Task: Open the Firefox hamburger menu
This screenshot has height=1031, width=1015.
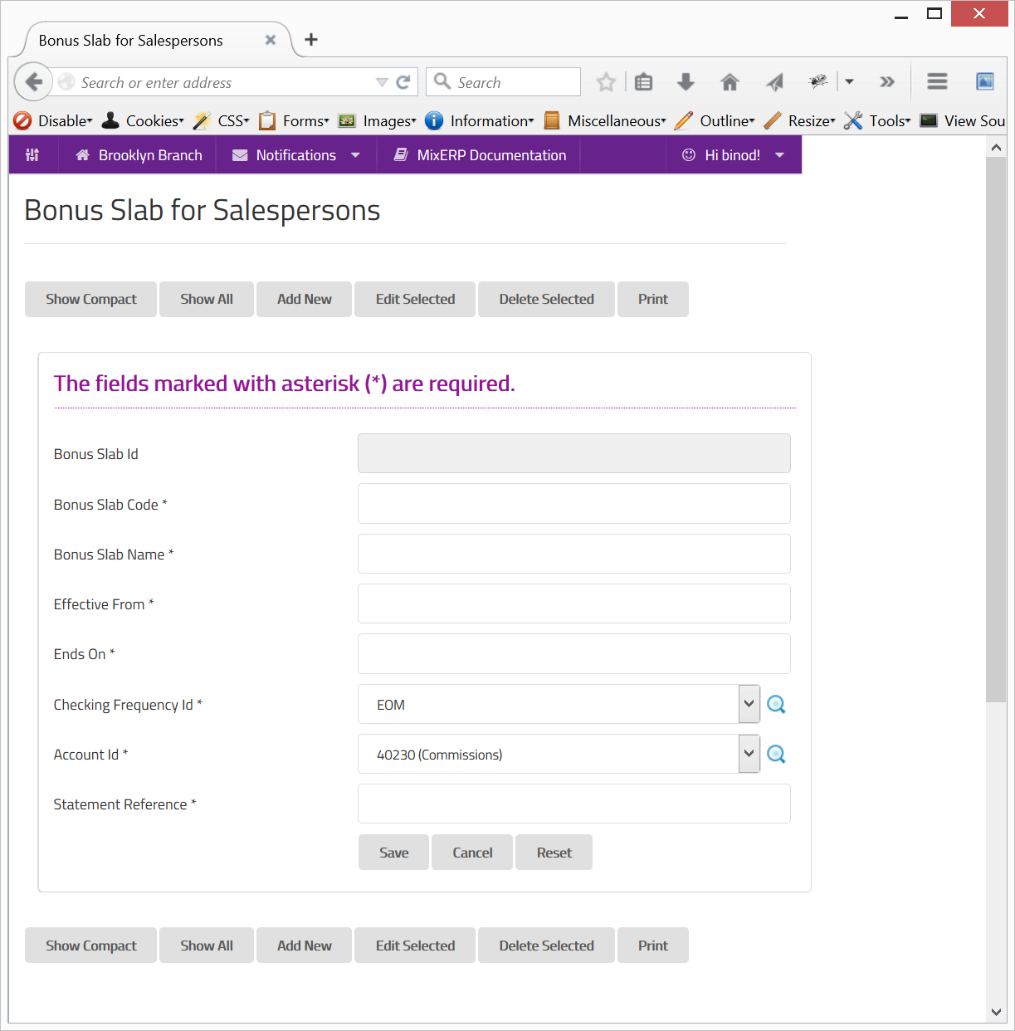Action: point(938,81)
